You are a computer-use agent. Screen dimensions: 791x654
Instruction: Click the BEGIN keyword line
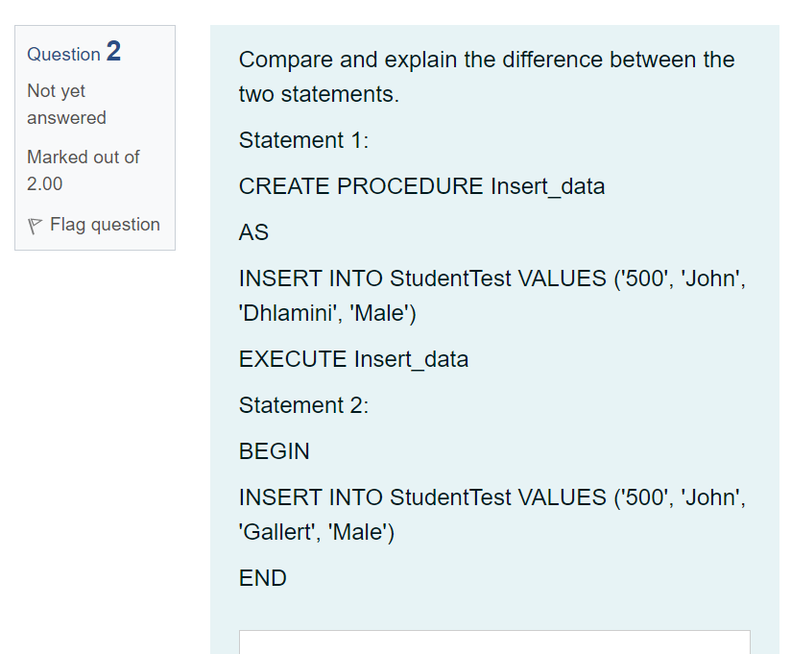point(273,451)
